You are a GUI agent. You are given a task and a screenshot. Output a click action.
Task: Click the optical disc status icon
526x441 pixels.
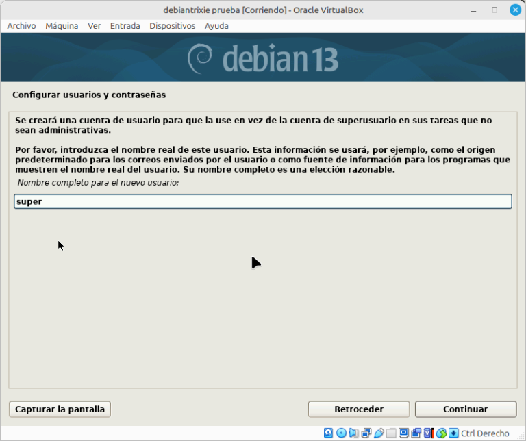(341, 433)
